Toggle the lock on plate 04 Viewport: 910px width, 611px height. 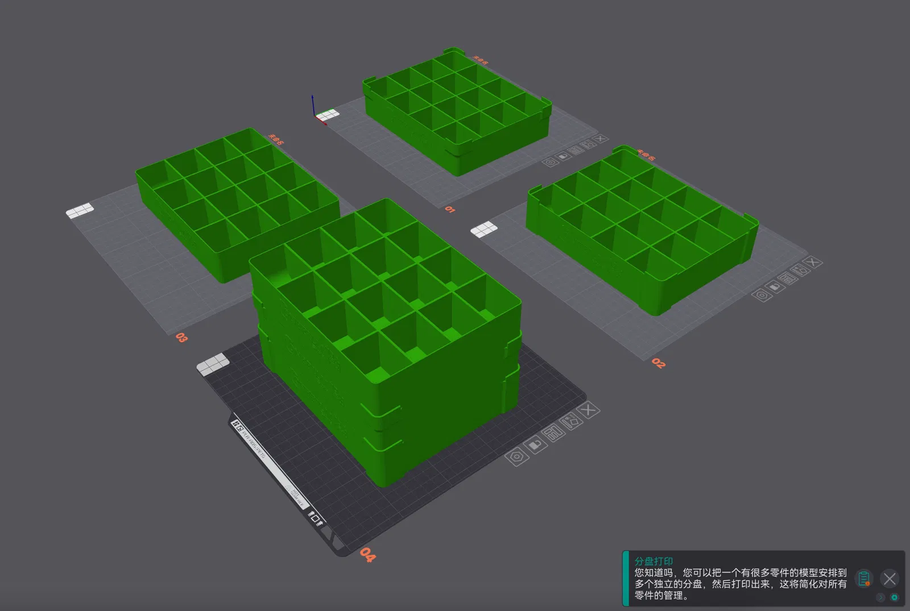535,444
